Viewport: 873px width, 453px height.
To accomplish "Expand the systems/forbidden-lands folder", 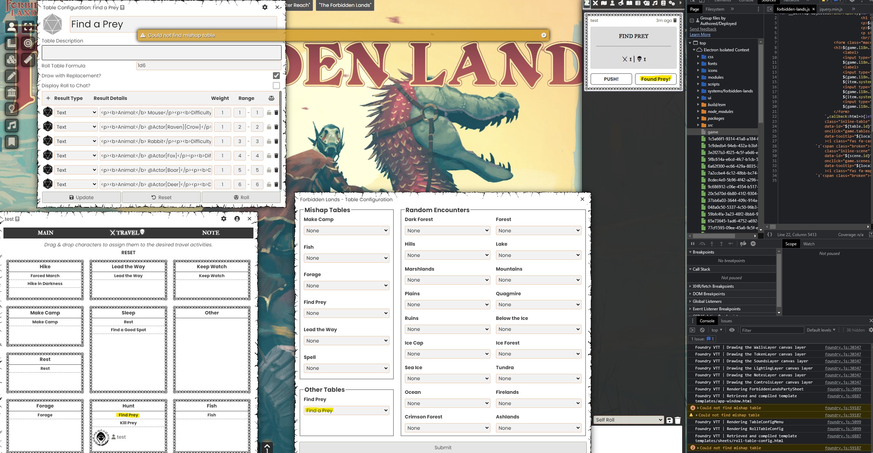I will pyautogui.click(x=698, y=91).
